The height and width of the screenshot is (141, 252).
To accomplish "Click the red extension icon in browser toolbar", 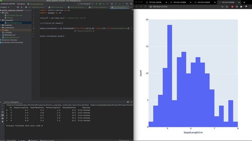I will coord(232,7).
